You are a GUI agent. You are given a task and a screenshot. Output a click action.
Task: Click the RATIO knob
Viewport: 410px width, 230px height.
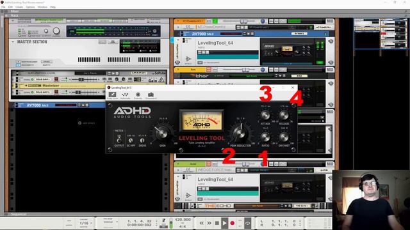265,137
